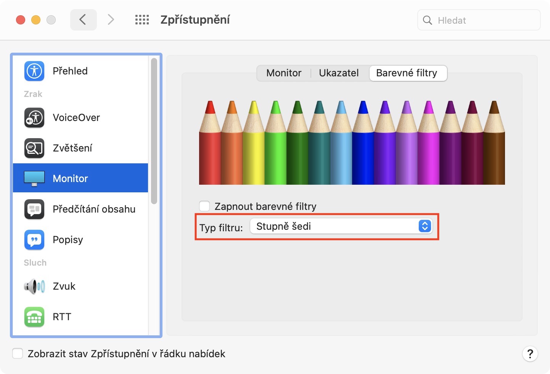Select the Zvuk speaker icon
The width and height of the screenshot is (550, 374).
click(34, 286)
